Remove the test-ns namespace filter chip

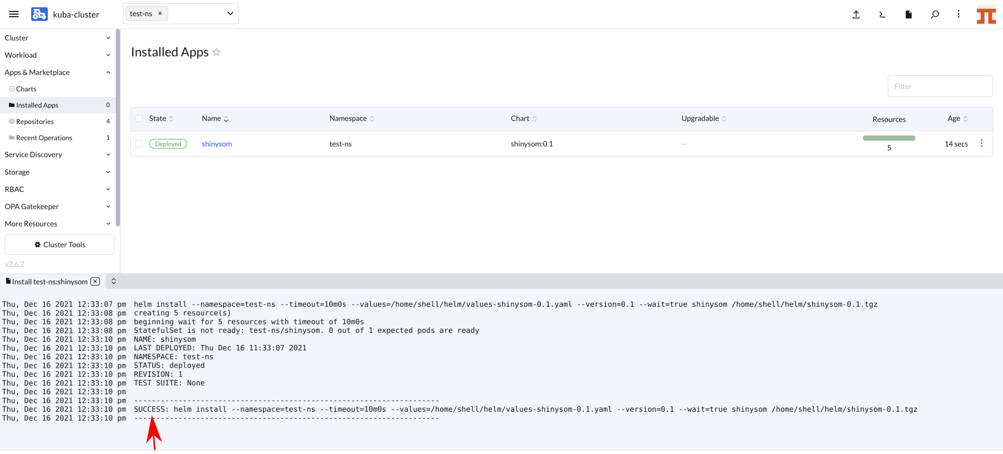tap(160, 14)
